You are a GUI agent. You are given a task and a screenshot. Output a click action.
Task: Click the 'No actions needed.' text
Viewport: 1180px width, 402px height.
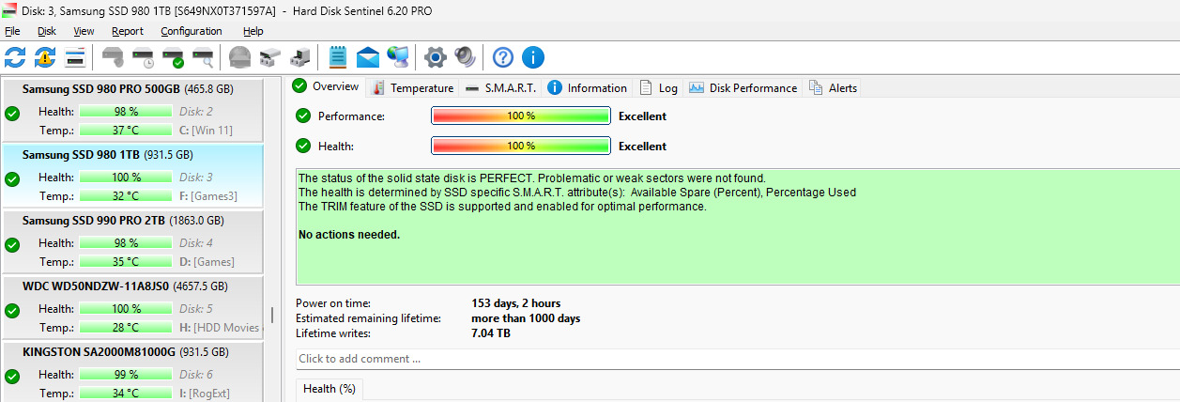pos(349,235)
